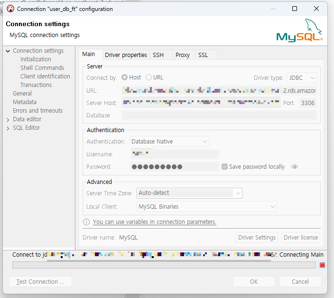Select Transactions in the settings tree
Image resolution: width=334 pixels, height=298 pixels.
[x=36, y=85]
